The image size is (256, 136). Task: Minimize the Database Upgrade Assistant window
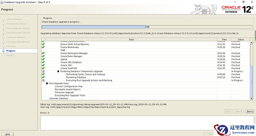click(x=235, y=2)
